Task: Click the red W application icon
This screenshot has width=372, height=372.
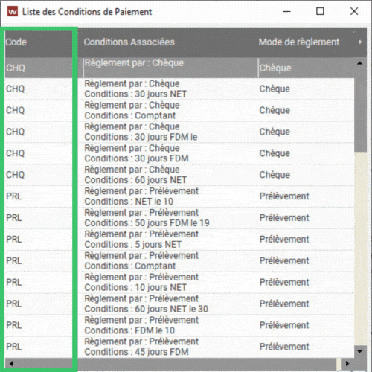Action: [13, 12]
